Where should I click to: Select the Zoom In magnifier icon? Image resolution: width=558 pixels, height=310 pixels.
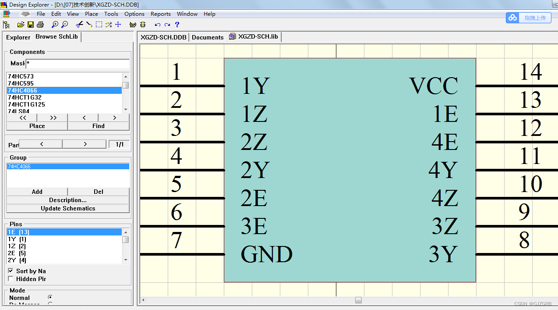click(54, 25)
